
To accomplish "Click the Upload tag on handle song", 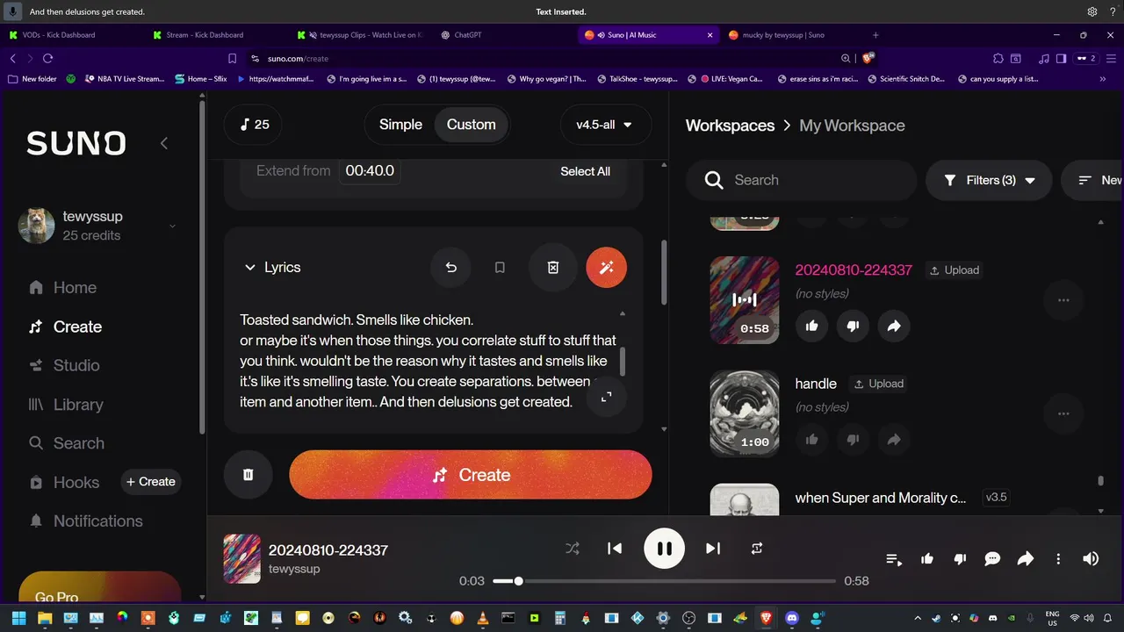I will pyautogui.click(x=878, y=384).
